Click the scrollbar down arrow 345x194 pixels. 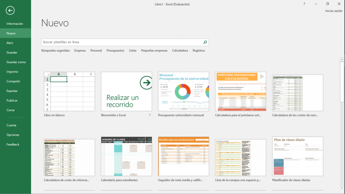342,188
